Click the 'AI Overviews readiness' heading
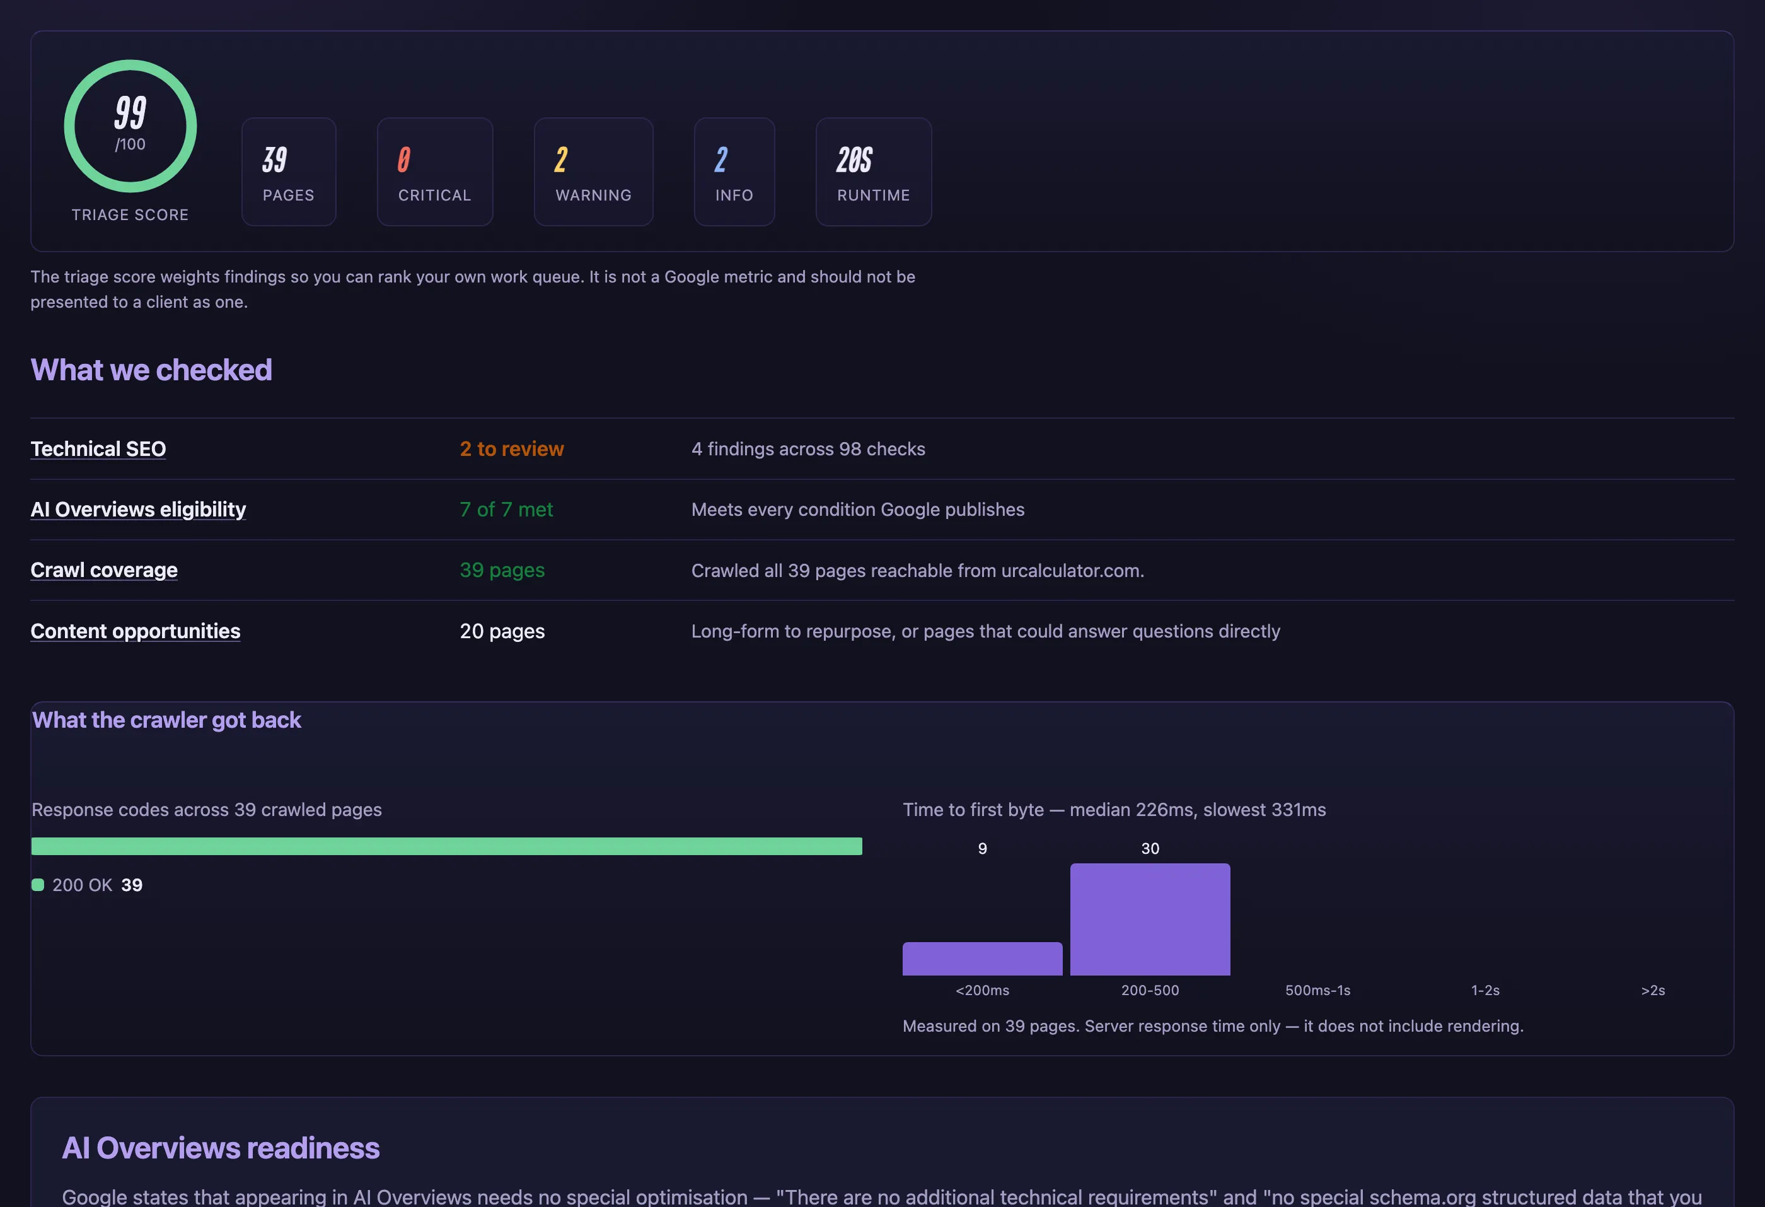This screenshot has height=1207, width=1765. point(220,1148)
